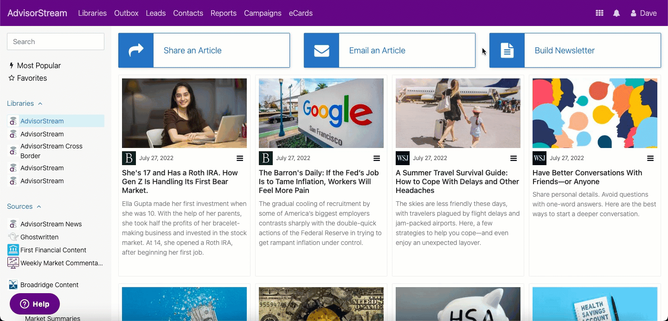Click the Market Summaries source

(x=52, y=318)
